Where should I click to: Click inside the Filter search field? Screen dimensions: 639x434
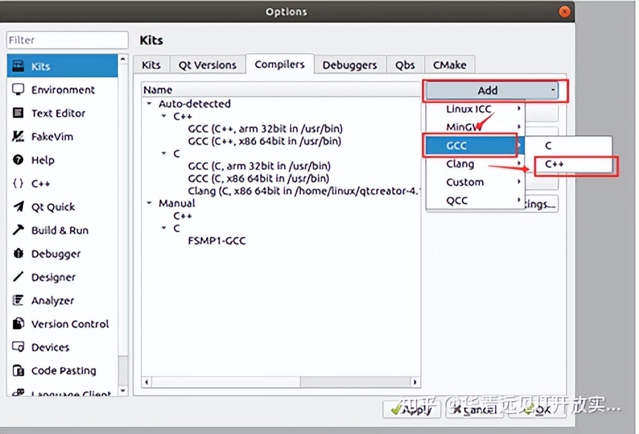[x=67, y=40]
